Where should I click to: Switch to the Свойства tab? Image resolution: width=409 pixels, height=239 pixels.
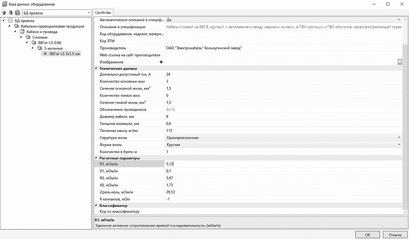click(x=103, y=13)
